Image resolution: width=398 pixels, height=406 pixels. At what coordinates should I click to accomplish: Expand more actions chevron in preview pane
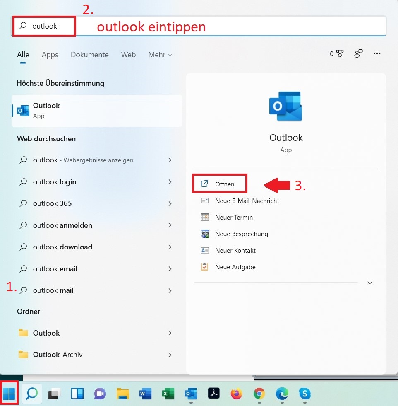pyautogui.click(x=370, y=283)
